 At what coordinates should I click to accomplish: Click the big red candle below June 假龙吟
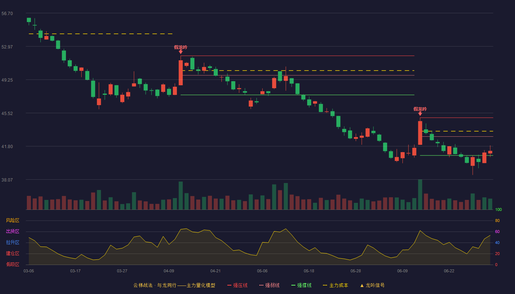click(x=420, y=133)
